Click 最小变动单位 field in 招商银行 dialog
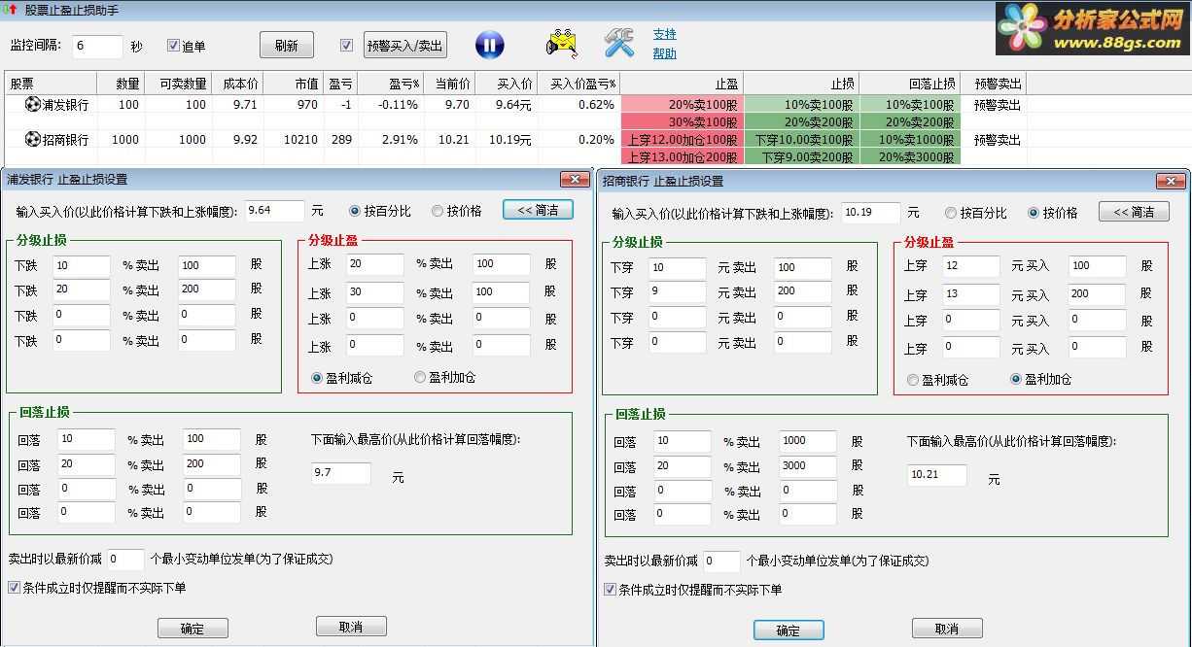The image size is (1192, 647). pos(722,562)
